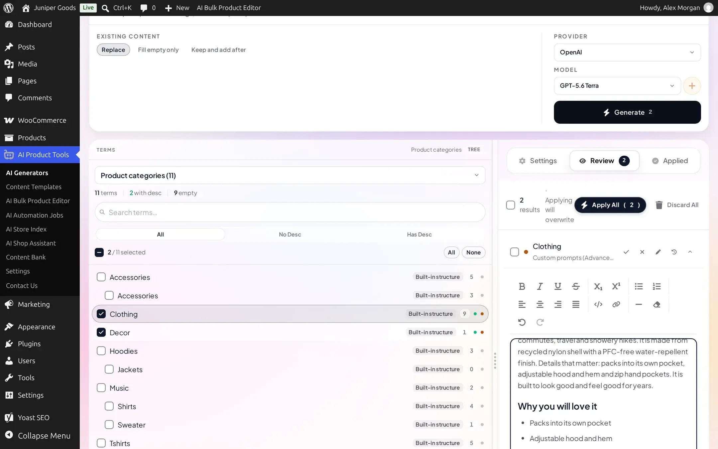Reject the Clothing result with X icon
Image resolution: width=718 pixels, height=449 pixels.
point(642,252)
